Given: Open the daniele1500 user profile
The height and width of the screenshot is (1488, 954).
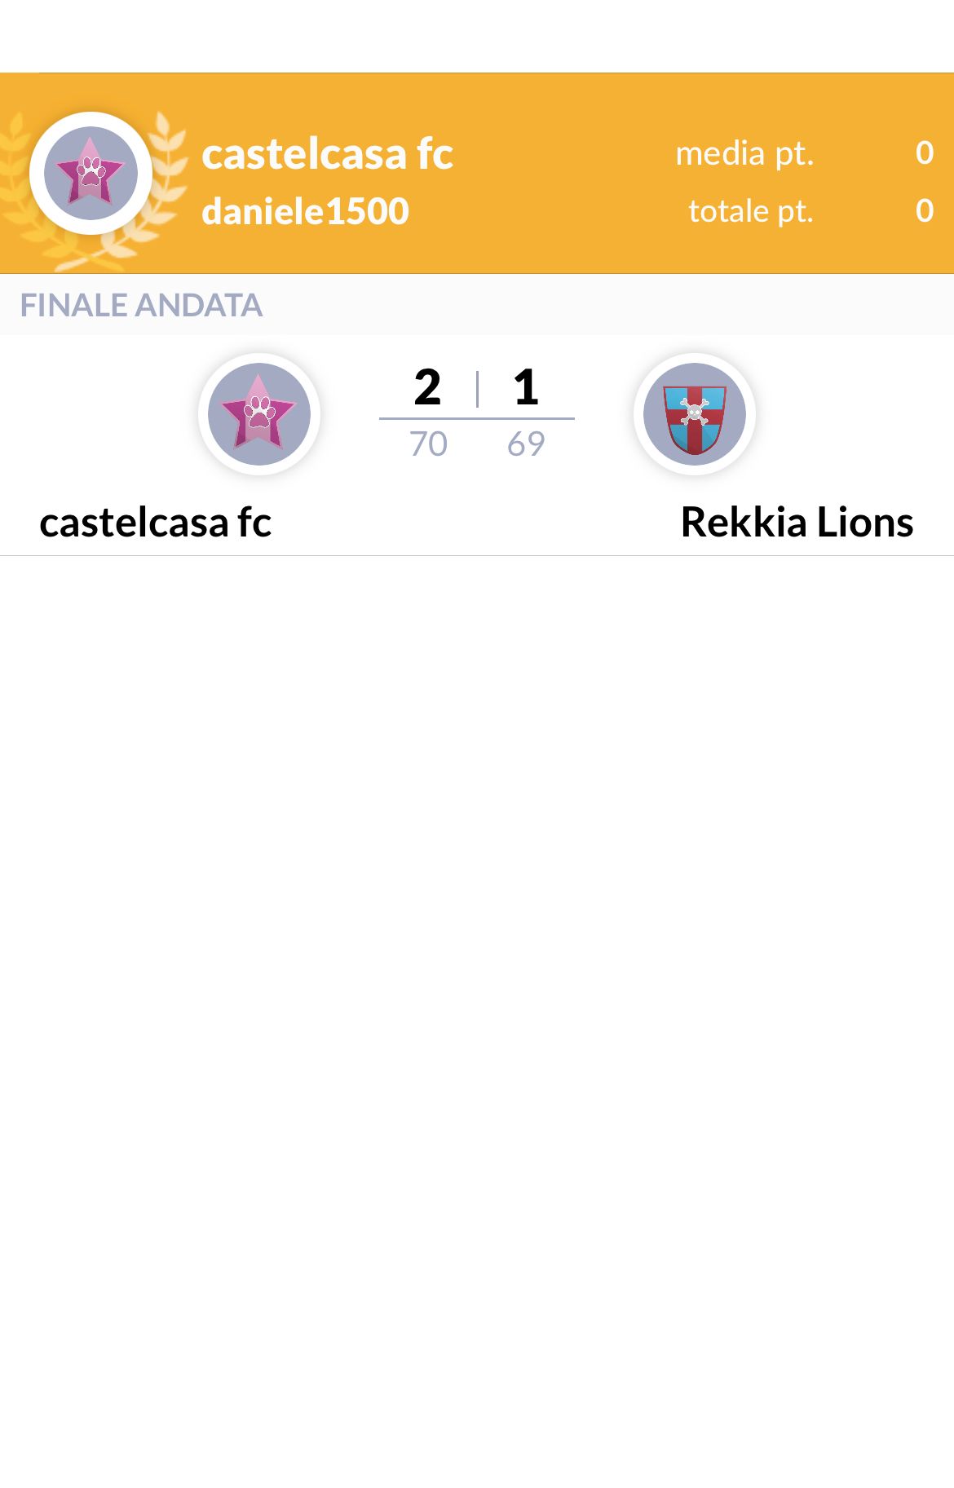Looking at the screenshot, I should (x=305, y=211).
